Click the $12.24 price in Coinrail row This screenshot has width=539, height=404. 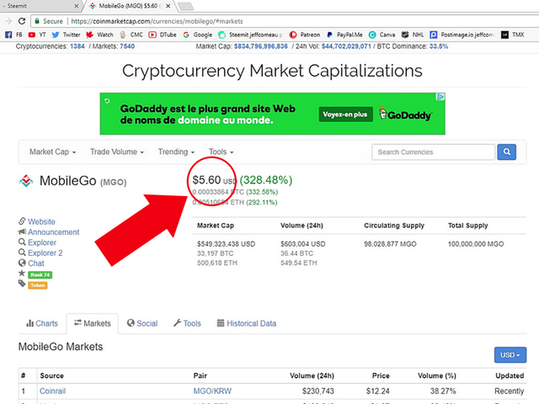point(378,391)
